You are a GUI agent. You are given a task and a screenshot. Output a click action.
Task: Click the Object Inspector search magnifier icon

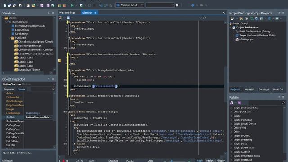point(53,89)
